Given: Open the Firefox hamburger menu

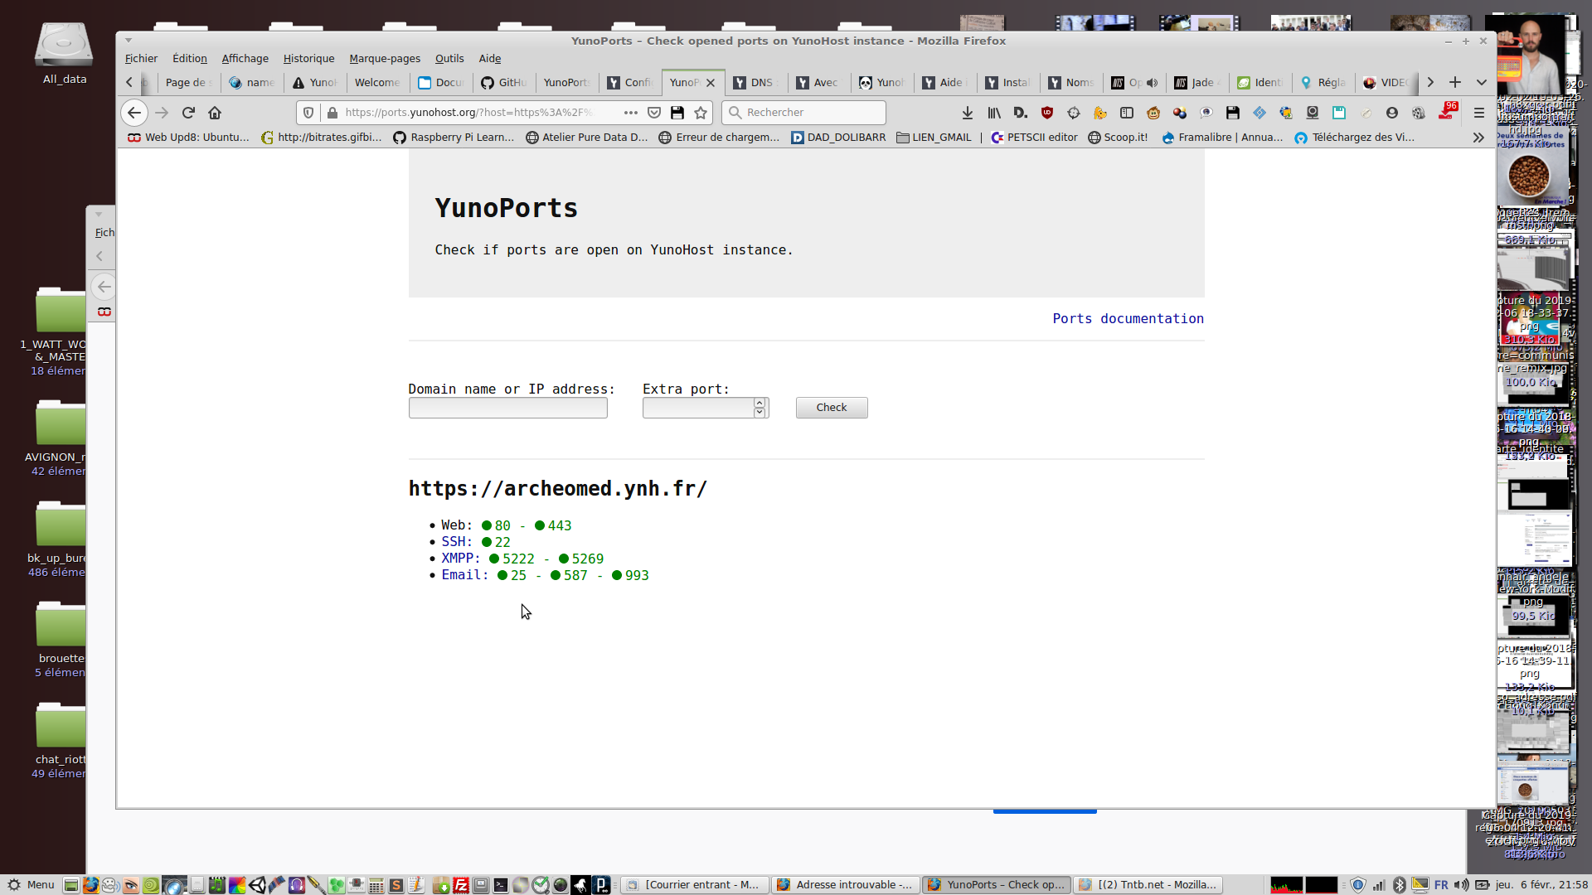Looking at the screenshot, I should point(1478,113).
